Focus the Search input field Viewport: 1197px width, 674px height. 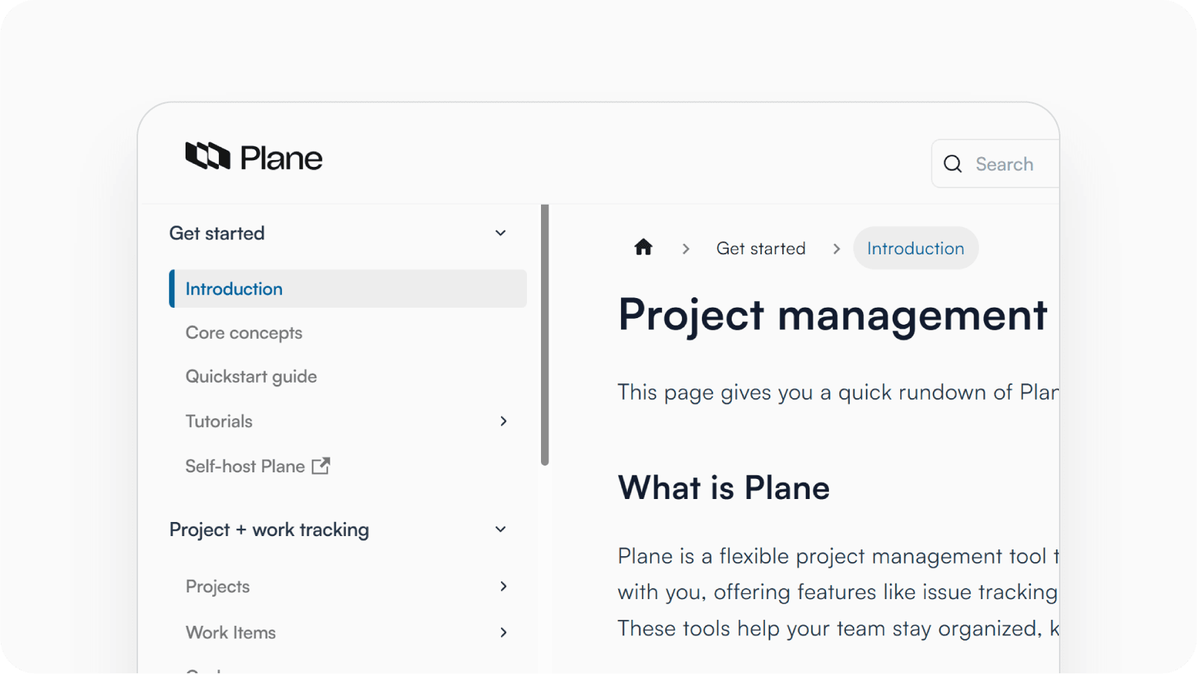[x=1009, y=164]
